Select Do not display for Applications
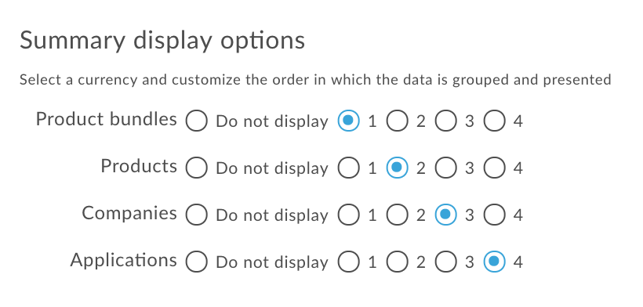Screen dimensions: 643x307 (x=196, y=262)
